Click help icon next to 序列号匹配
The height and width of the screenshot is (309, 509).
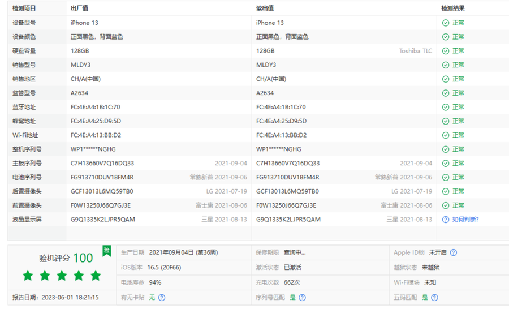coord(302,297)
